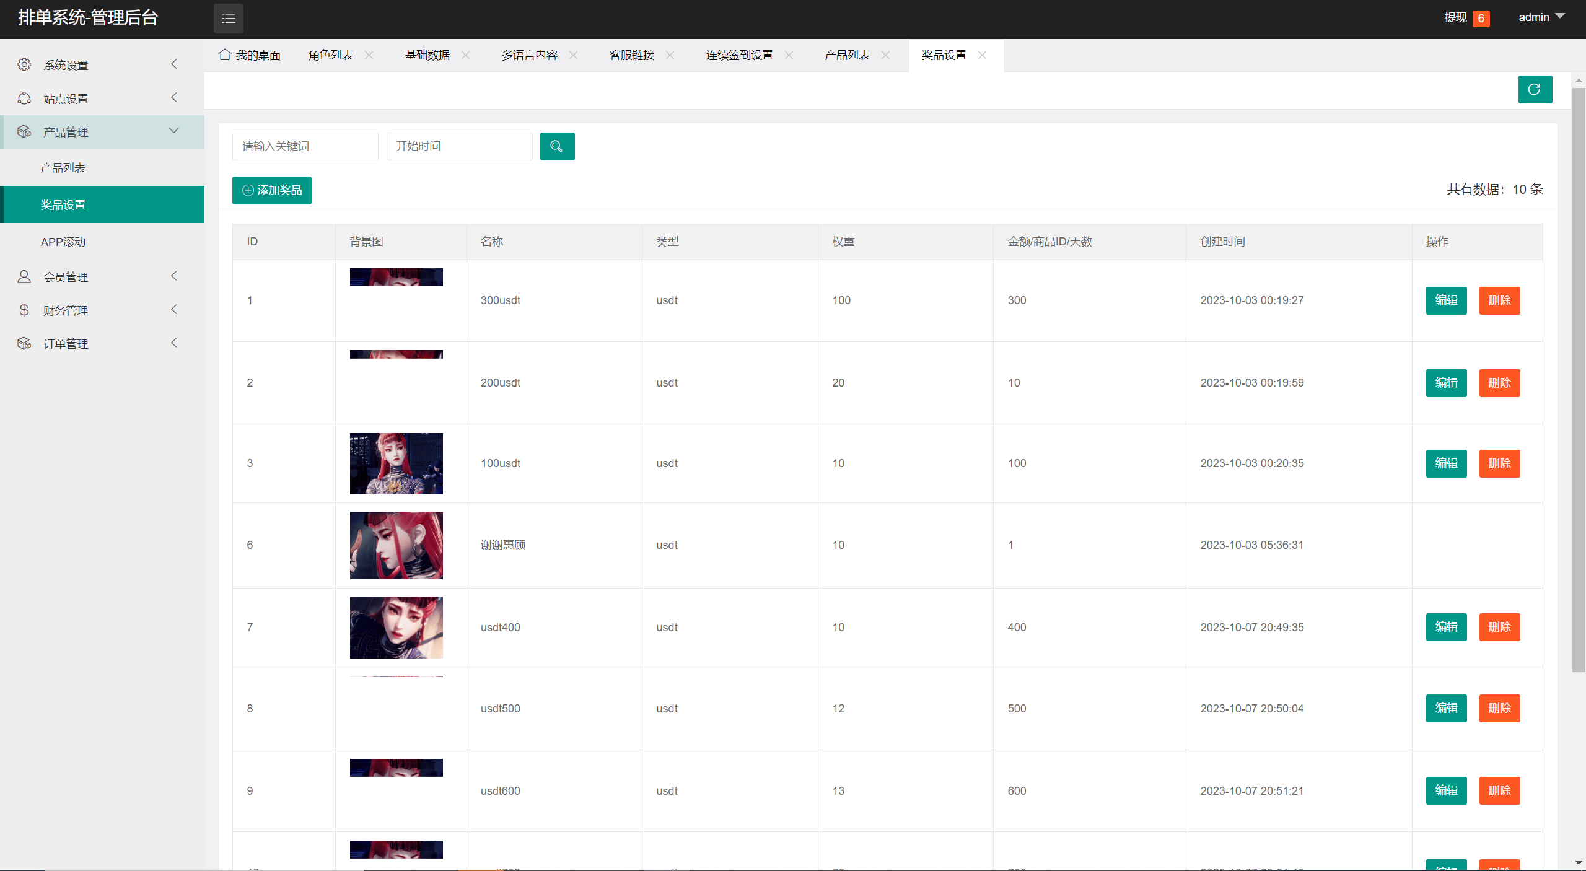
Task: Click the home icon of 我的桌面
Action: (x=225, y=55)
